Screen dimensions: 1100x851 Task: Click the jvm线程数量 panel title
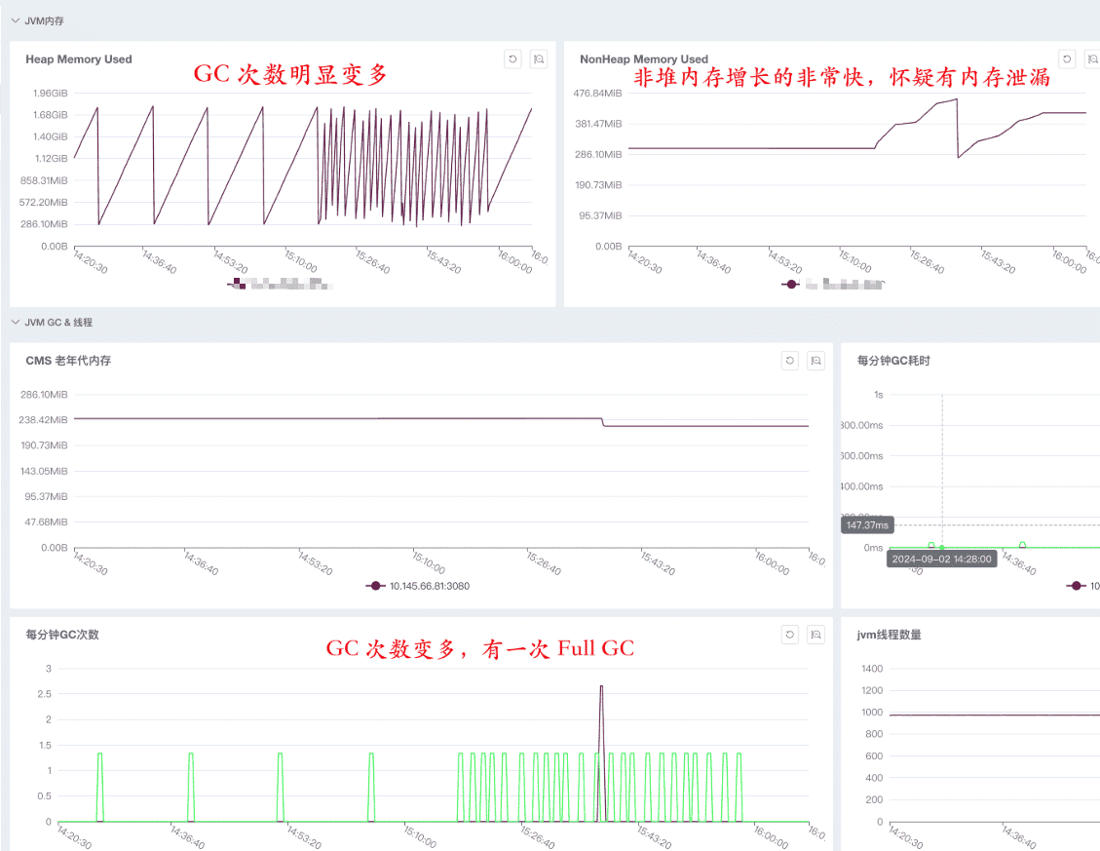coord(889,635)
